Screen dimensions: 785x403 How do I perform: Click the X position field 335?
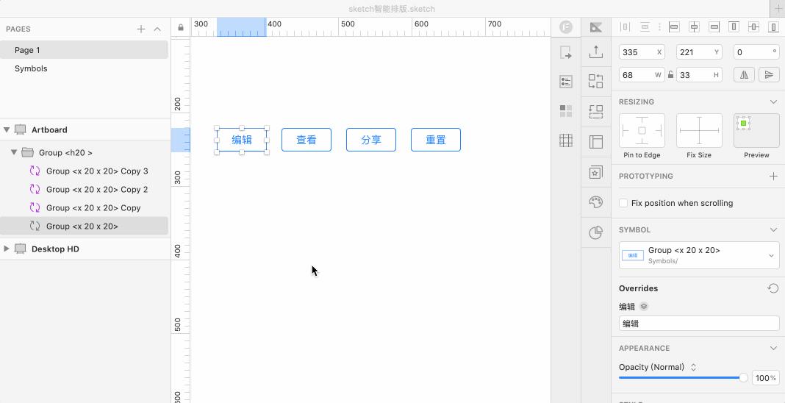pyautogui.click(x=642, y=52)
